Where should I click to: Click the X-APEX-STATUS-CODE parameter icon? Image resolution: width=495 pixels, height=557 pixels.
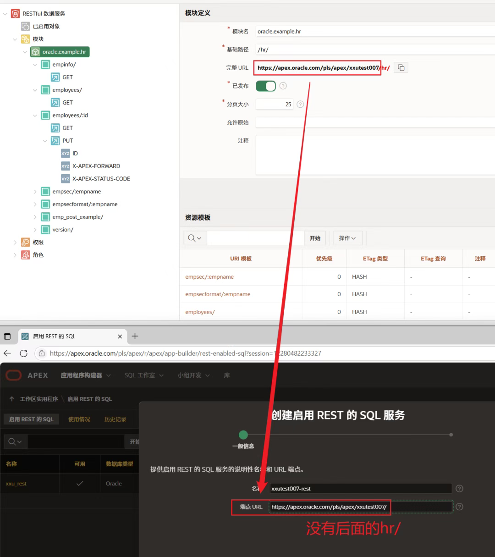click(66, 179)
